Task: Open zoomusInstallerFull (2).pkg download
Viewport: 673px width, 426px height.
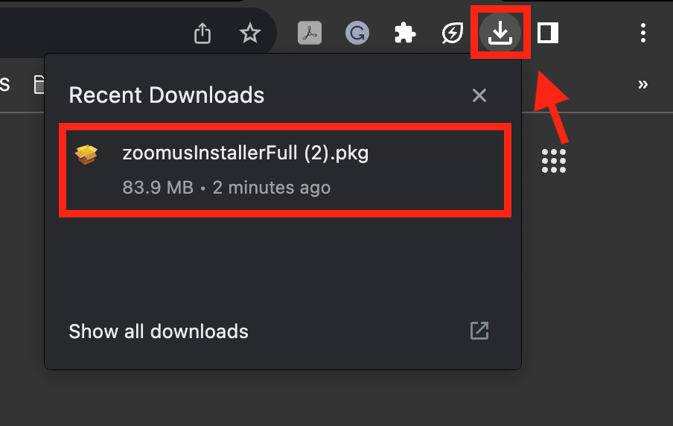Action: (x=285, y=171)
